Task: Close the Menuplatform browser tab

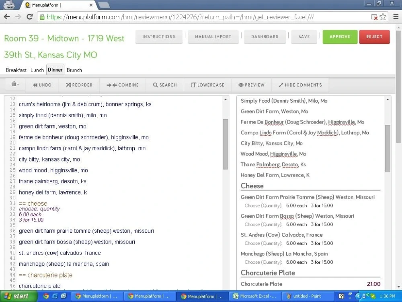Action: (x=91, y=5)
